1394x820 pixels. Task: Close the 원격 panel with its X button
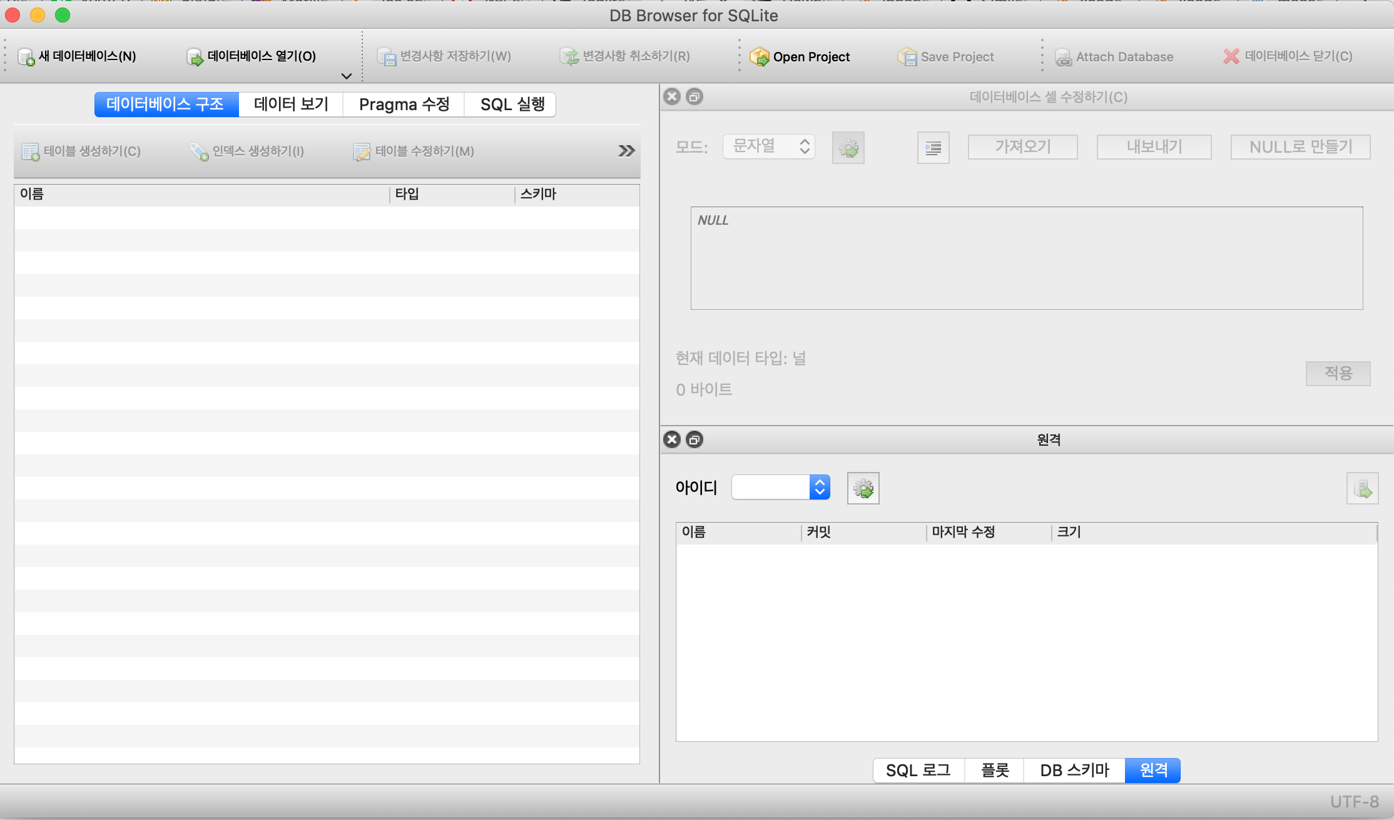tap(672, 439)
